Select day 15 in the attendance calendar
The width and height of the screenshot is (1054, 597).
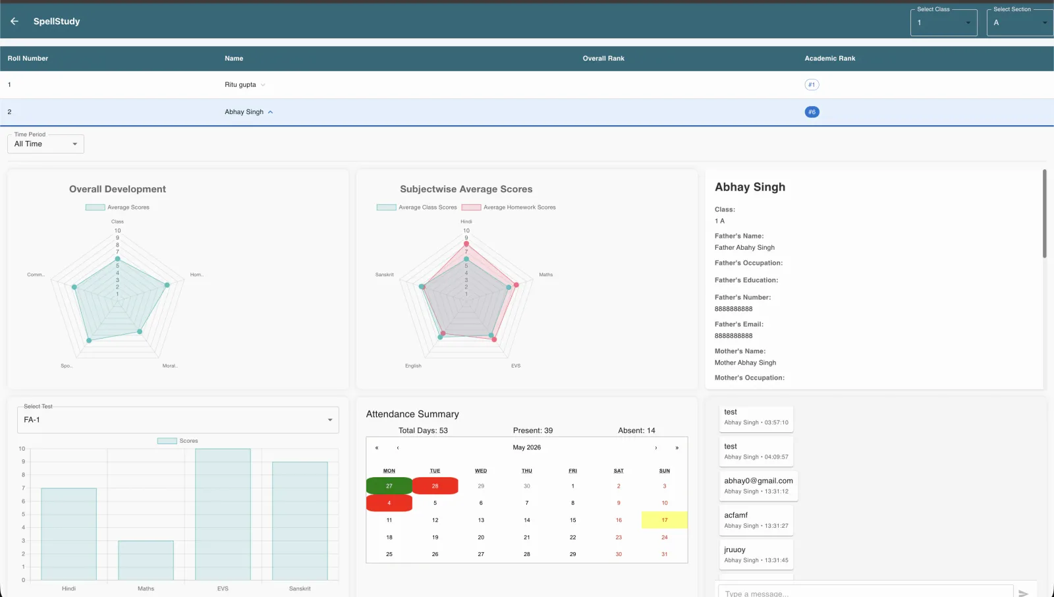coord(573,520)
